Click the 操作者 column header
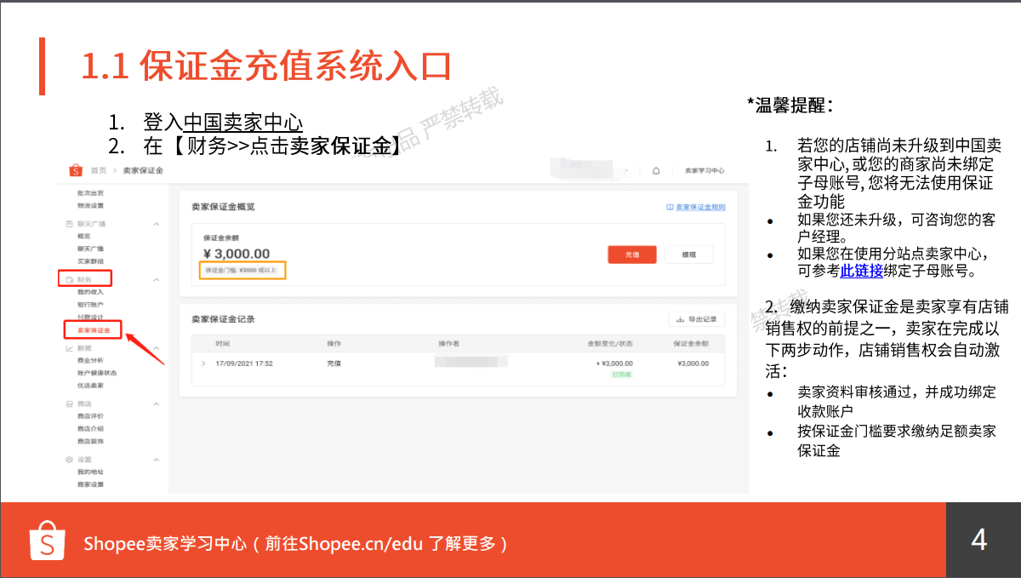This screenshot has width=1021, height=578. coord(448,343)
